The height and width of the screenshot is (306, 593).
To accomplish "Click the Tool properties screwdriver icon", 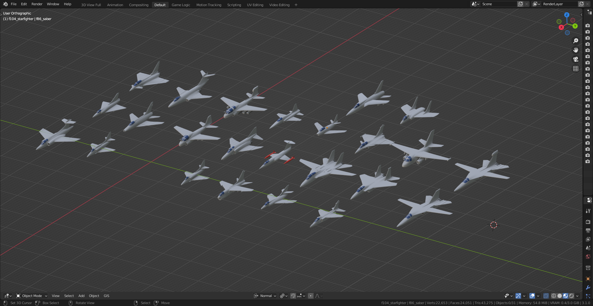I will pos(588,211).
